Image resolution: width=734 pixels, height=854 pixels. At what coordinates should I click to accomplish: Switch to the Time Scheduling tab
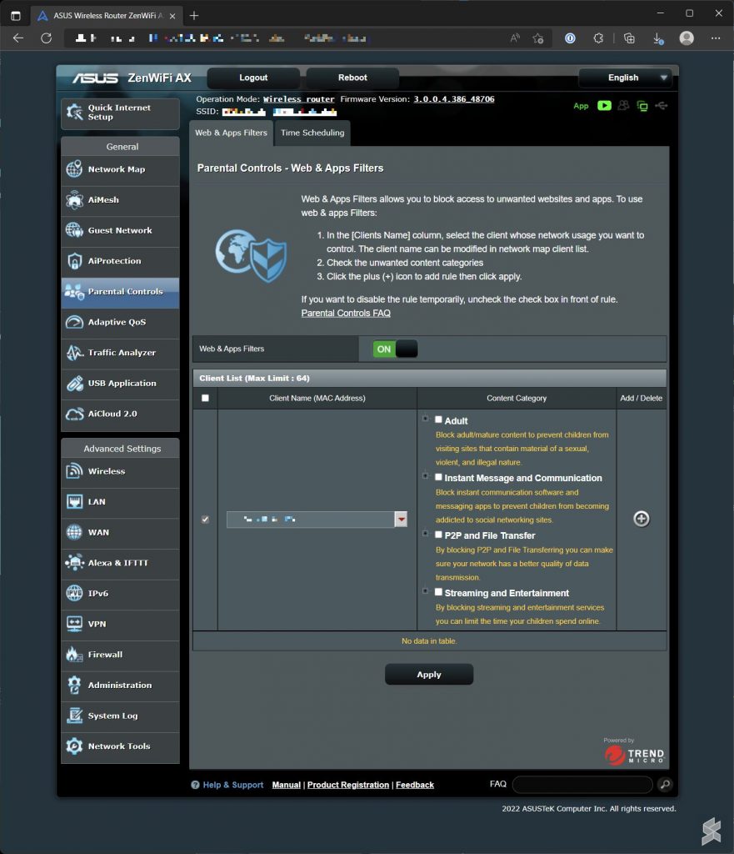tap(312, 133)
